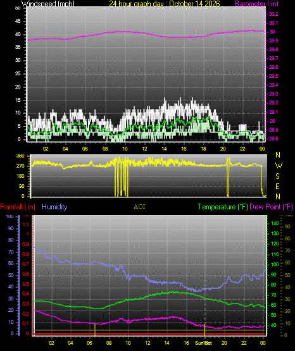295x351 pixels.
Task: Click the 24 hour graph date heading
Action: [165, 4]
